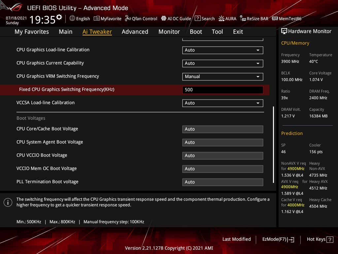338x254 pixels.
Task: Open CPU Graphics VRM Switching Frequency dropdown
Action: [222, 76]
